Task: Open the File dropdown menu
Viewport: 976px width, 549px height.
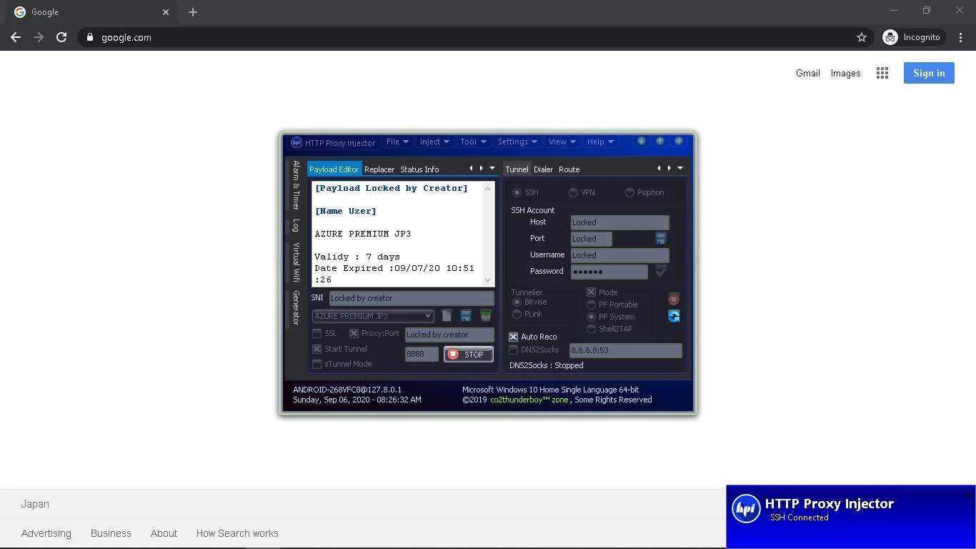Action: coord(397,142)
